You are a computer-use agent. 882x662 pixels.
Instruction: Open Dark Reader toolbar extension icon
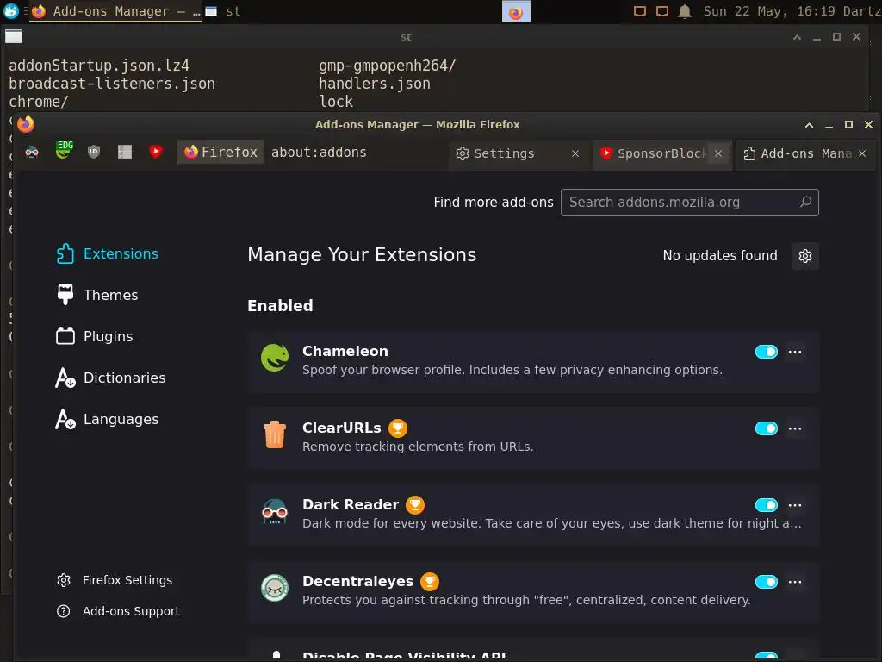pyautogui.click(x=32, y=152)
